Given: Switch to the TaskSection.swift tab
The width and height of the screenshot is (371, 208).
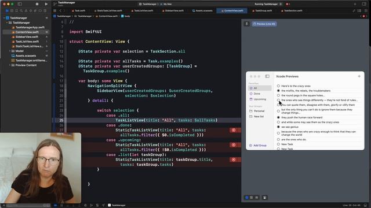Looking at the screenshot, I should click(292, 10).
